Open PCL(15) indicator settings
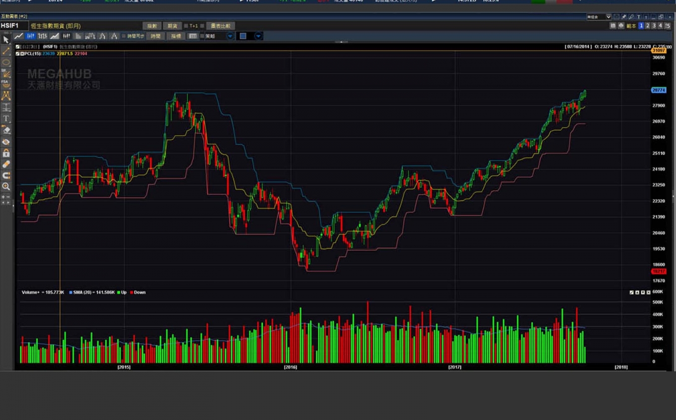 pyautogui.click(x=18, y=53)
